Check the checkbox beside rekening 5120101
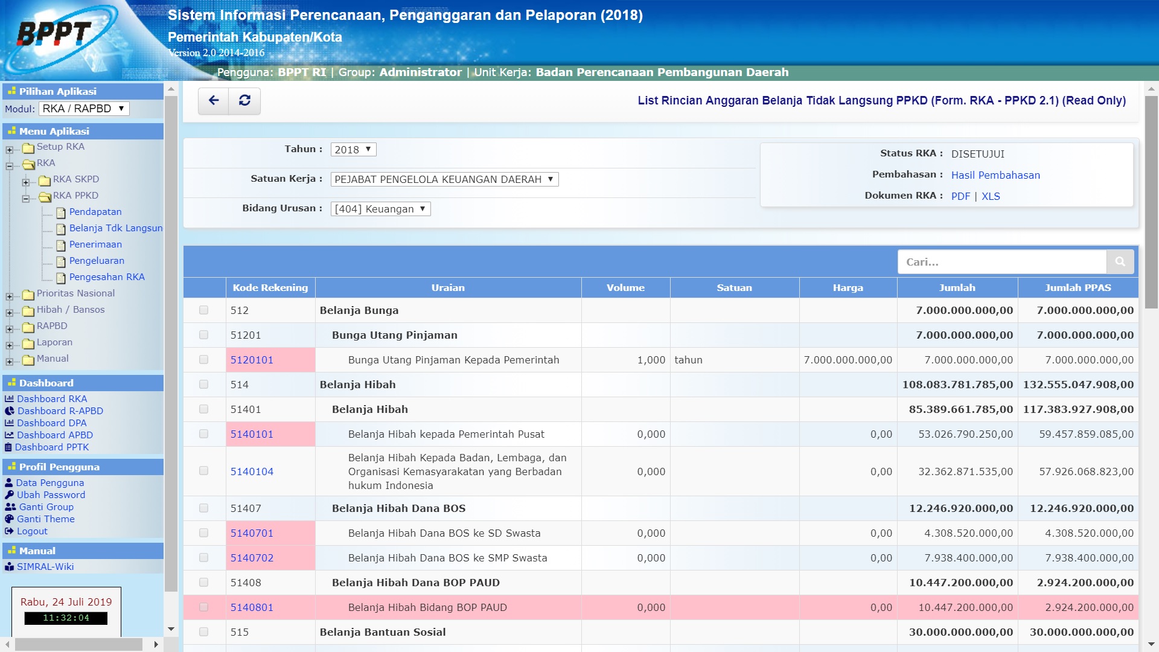This screenshot has width=1159, height=652. click(x=204, y=360)
